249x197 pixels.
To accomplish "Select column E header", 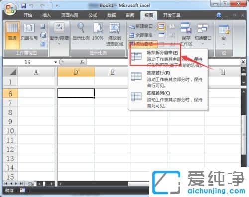I will click(113, 72).
